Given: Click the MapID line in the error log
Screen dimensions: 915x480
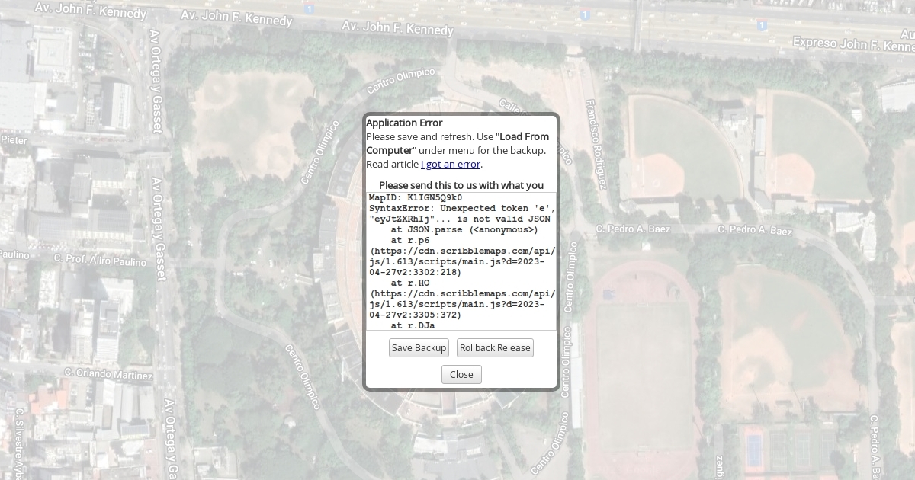Looking at the screenshot, I should point(416,197).
